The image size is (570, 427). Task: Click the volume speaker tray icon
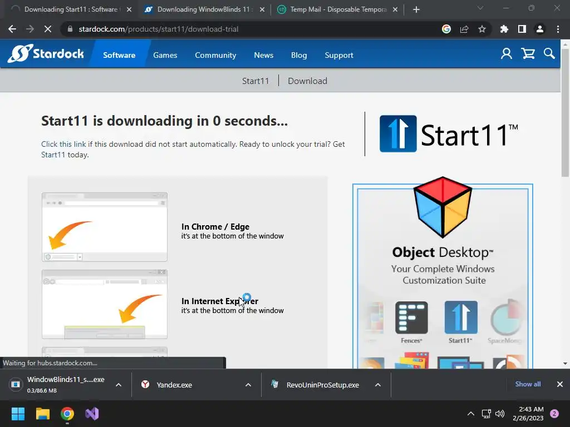tap(500, 414)
